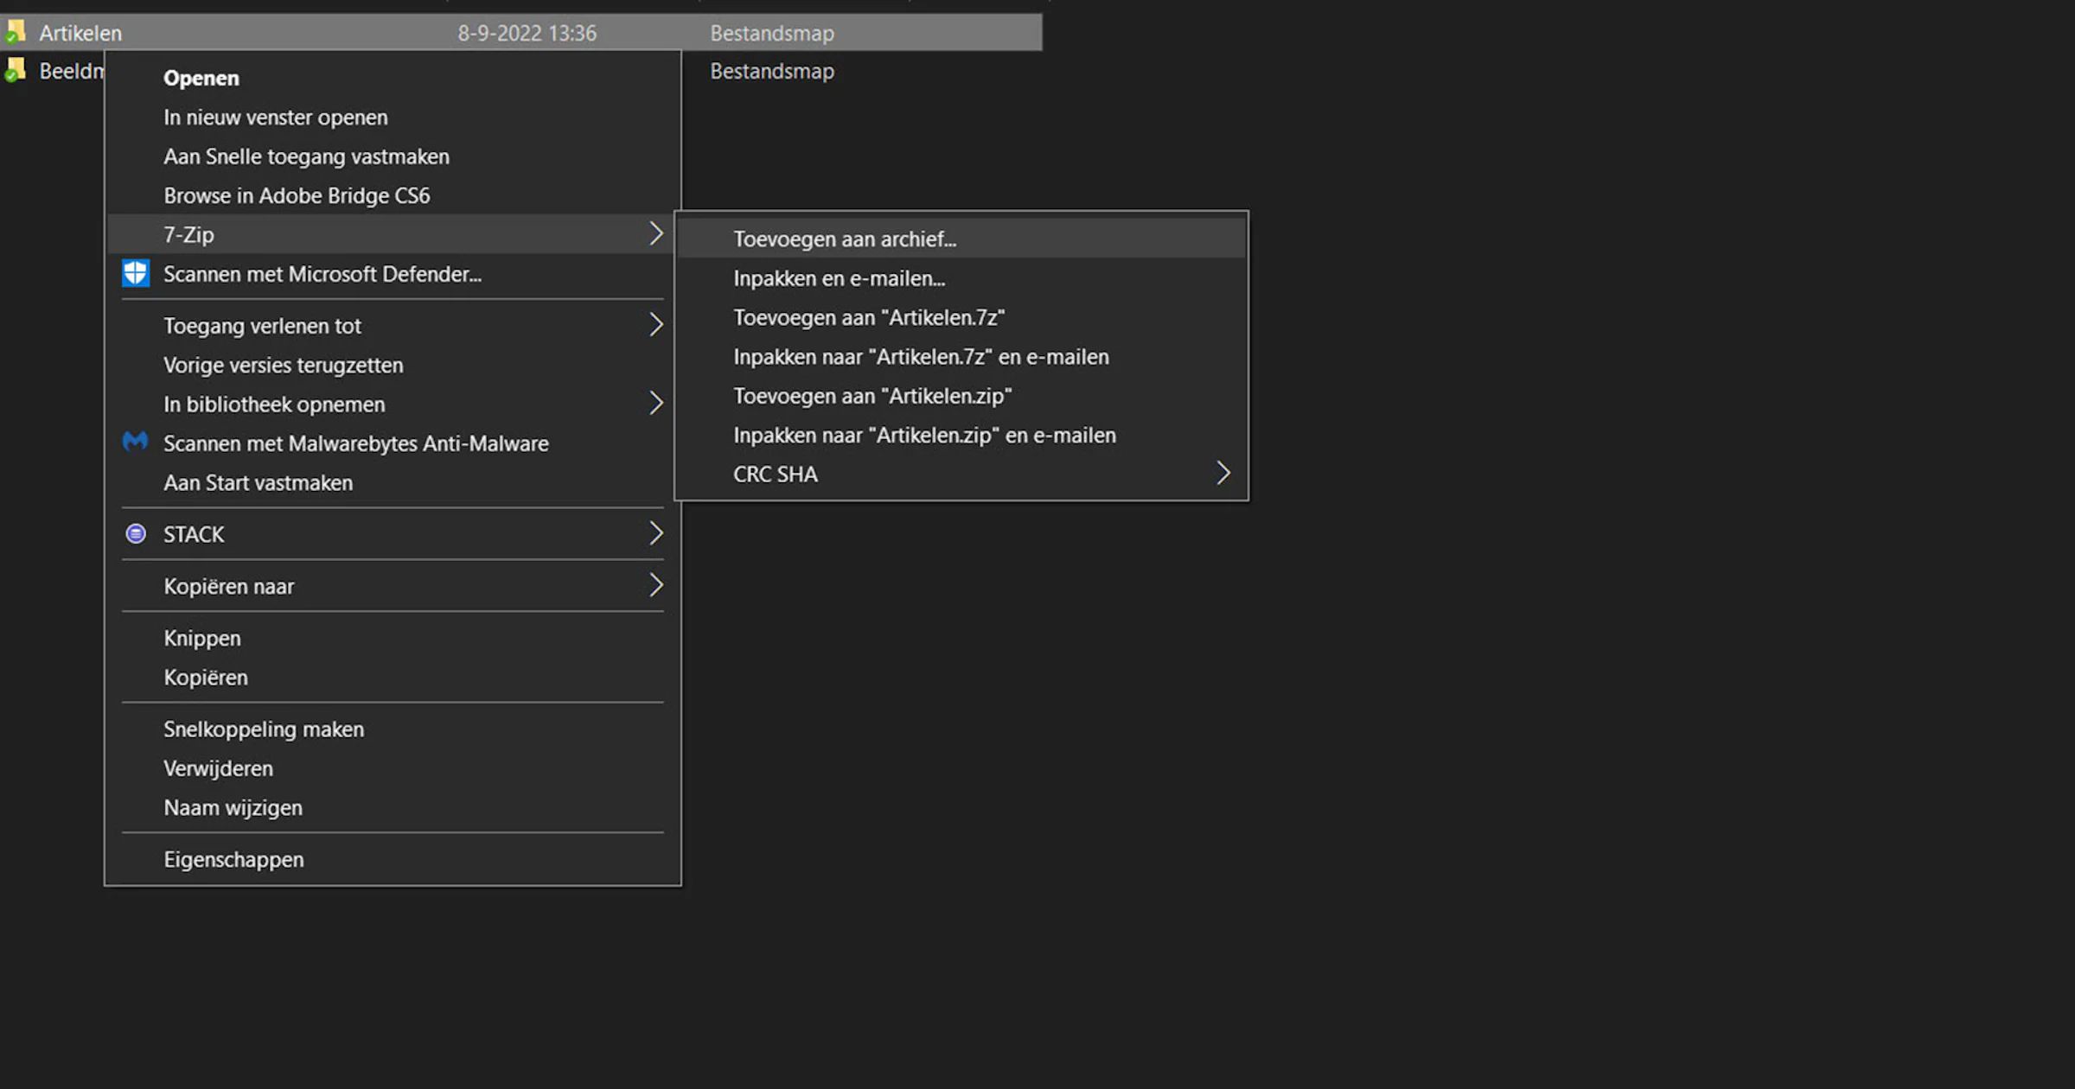Choose Openen from the context menu
The height and width of the screenshot is (1089, 2075).
(x=393, y=78)
